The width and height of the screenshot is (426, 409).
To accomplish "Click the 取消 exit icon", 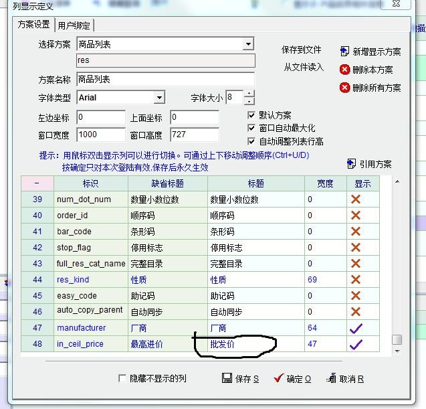I will tap(331, 378).
